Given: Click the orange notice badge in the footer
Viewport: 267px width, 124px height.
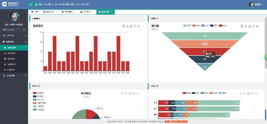Looking at the screenshot, I should pyautogui.click(x=176, y=122).
